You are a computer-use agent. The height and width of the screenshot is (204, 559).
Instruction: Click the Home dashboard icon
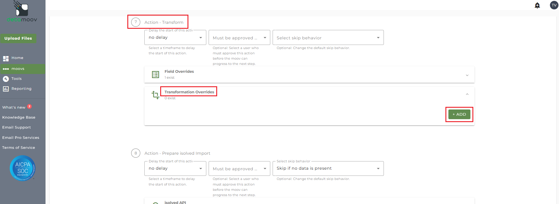click(6, 58)
